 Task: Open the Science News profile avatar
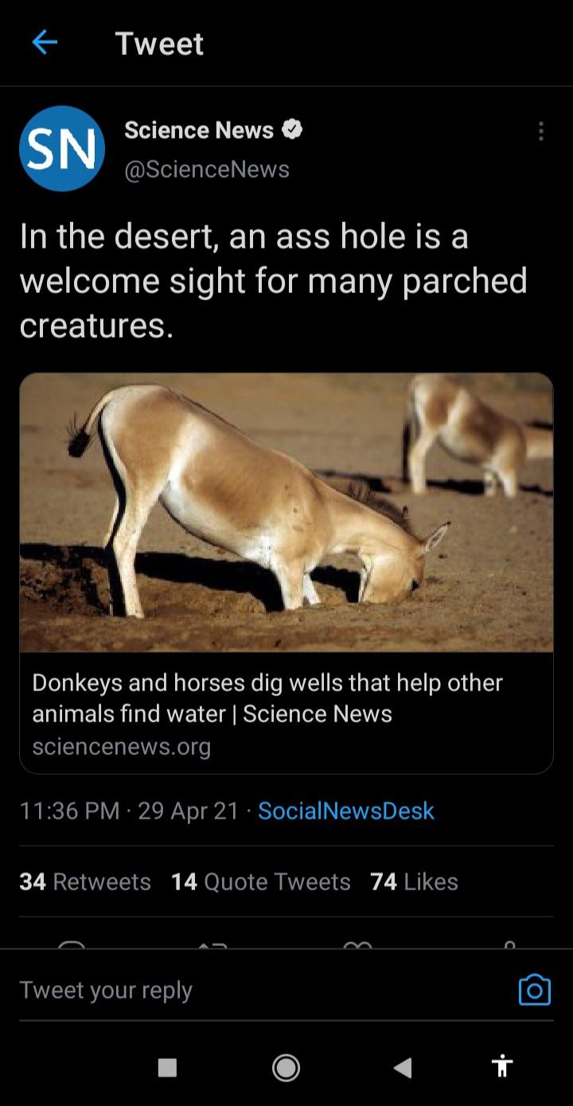point(63,149)
